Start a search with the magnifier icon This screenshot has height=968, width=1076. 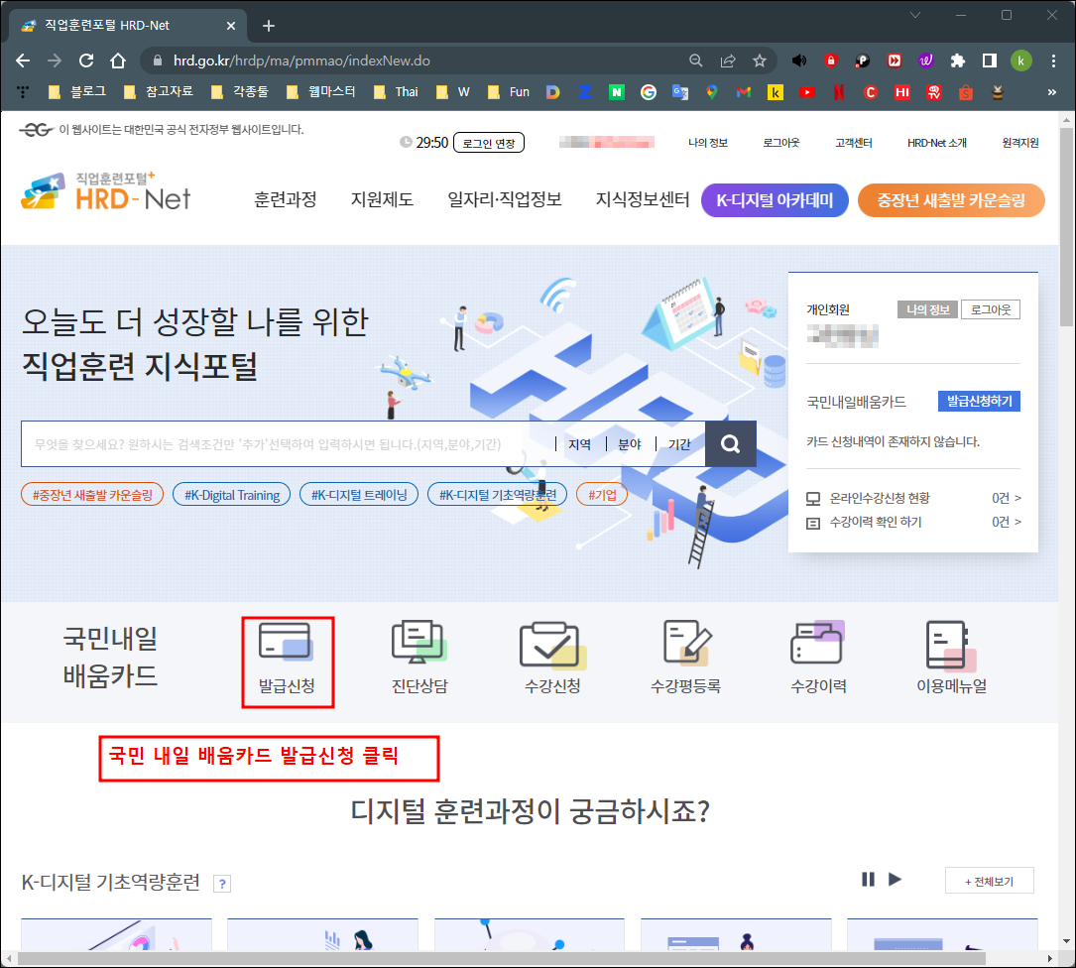point(731,443)
